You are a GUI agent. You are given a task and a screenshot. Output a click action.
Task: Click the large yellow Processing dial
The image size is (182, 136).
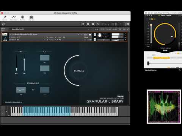[165, 34]
